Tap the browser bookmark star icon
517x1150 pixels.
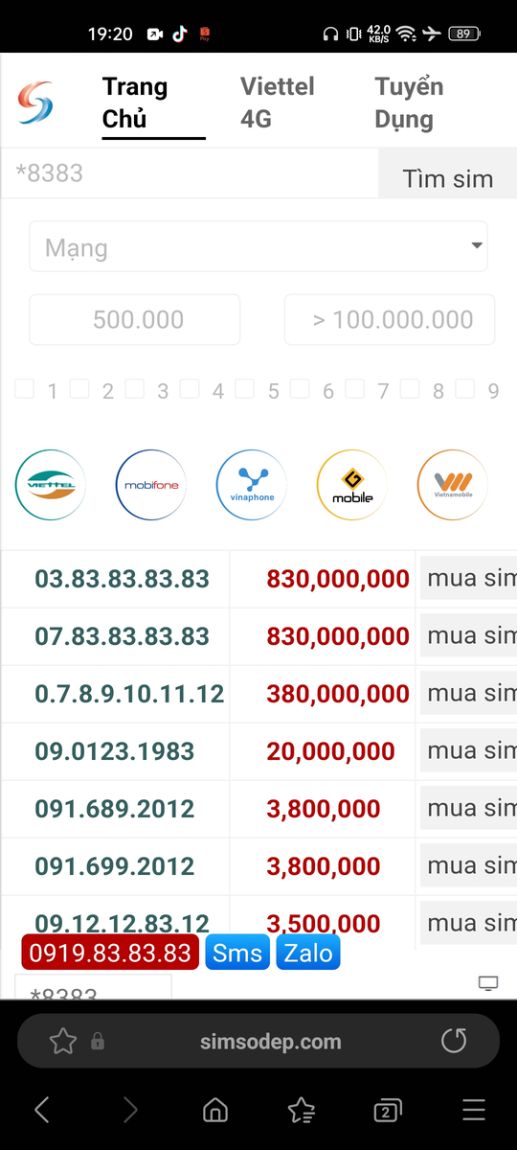click(x=62, y=1041)
